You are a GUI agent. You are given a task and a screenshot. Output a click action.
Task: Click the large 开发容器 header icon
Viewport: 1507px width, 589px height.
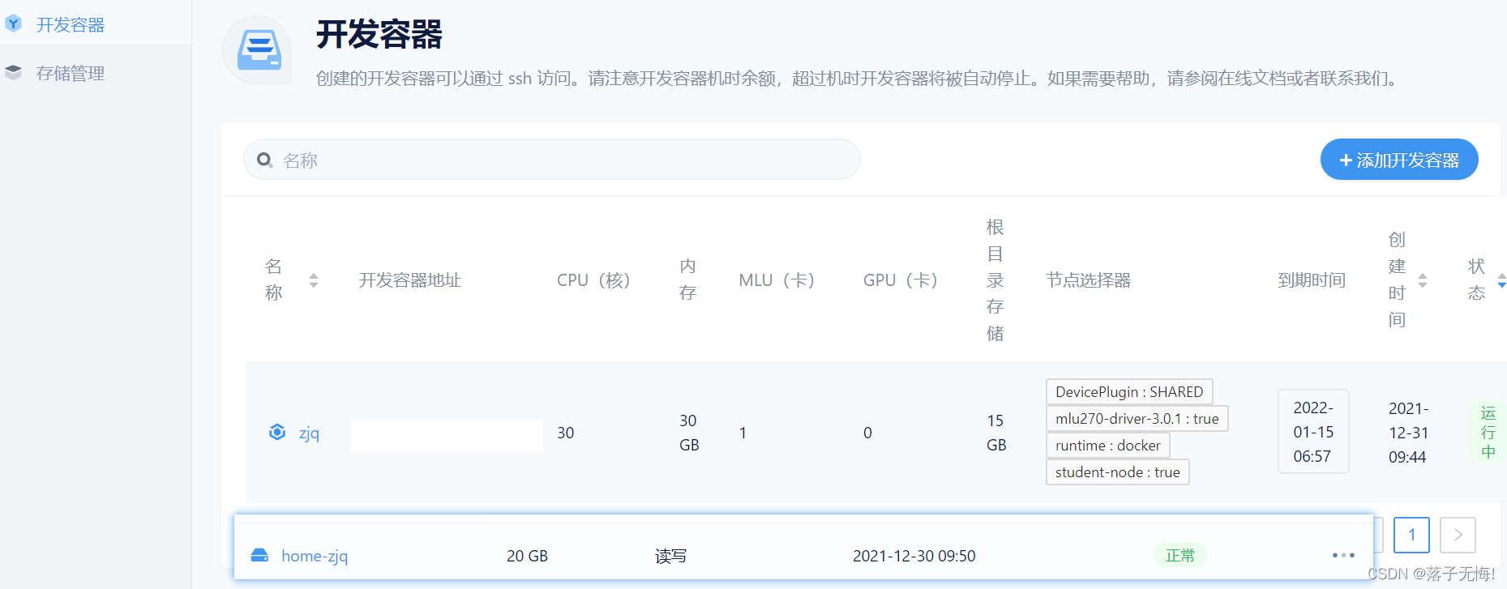[x=259, y=50]
